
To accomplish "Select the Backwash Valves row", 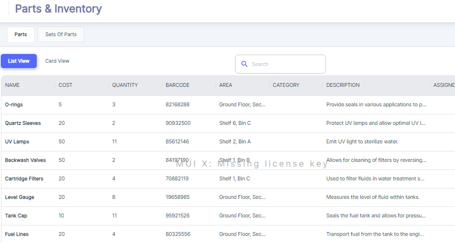I will coord(25,160).
